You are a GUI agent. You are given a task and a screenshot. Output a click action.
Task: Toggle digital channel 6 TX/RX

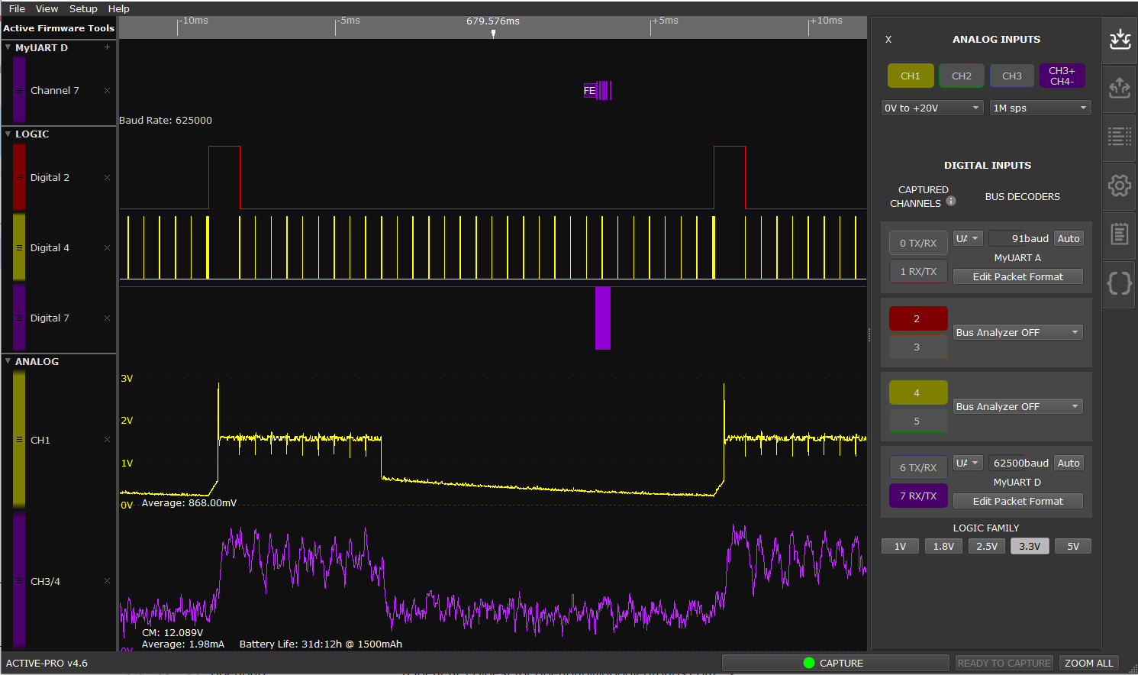(x=918, y=467)
